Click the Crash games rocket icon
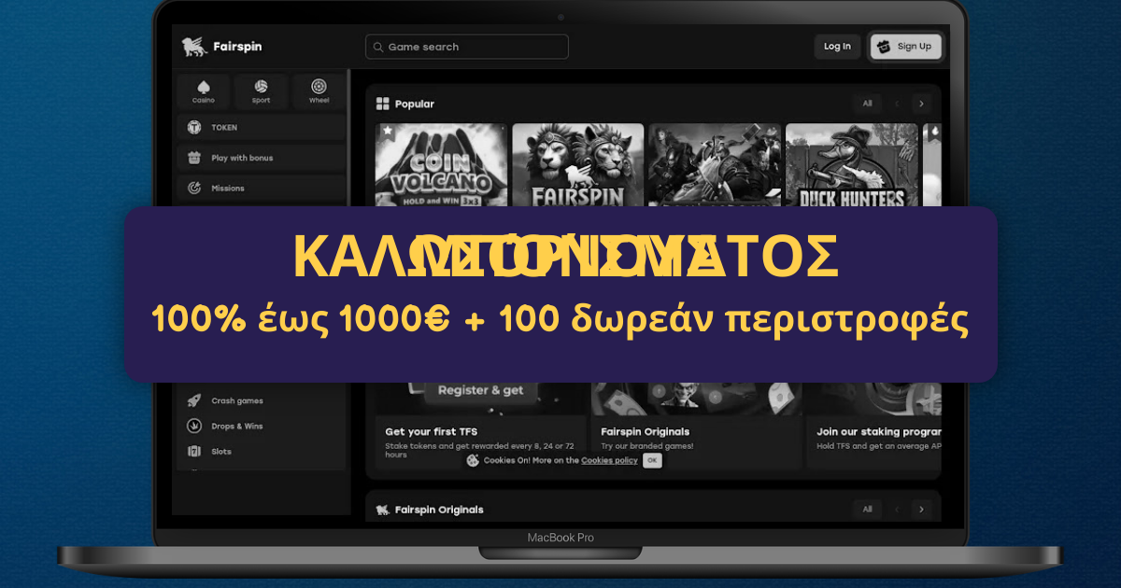Screen dimensions: 1121x588 coord(194,400)
